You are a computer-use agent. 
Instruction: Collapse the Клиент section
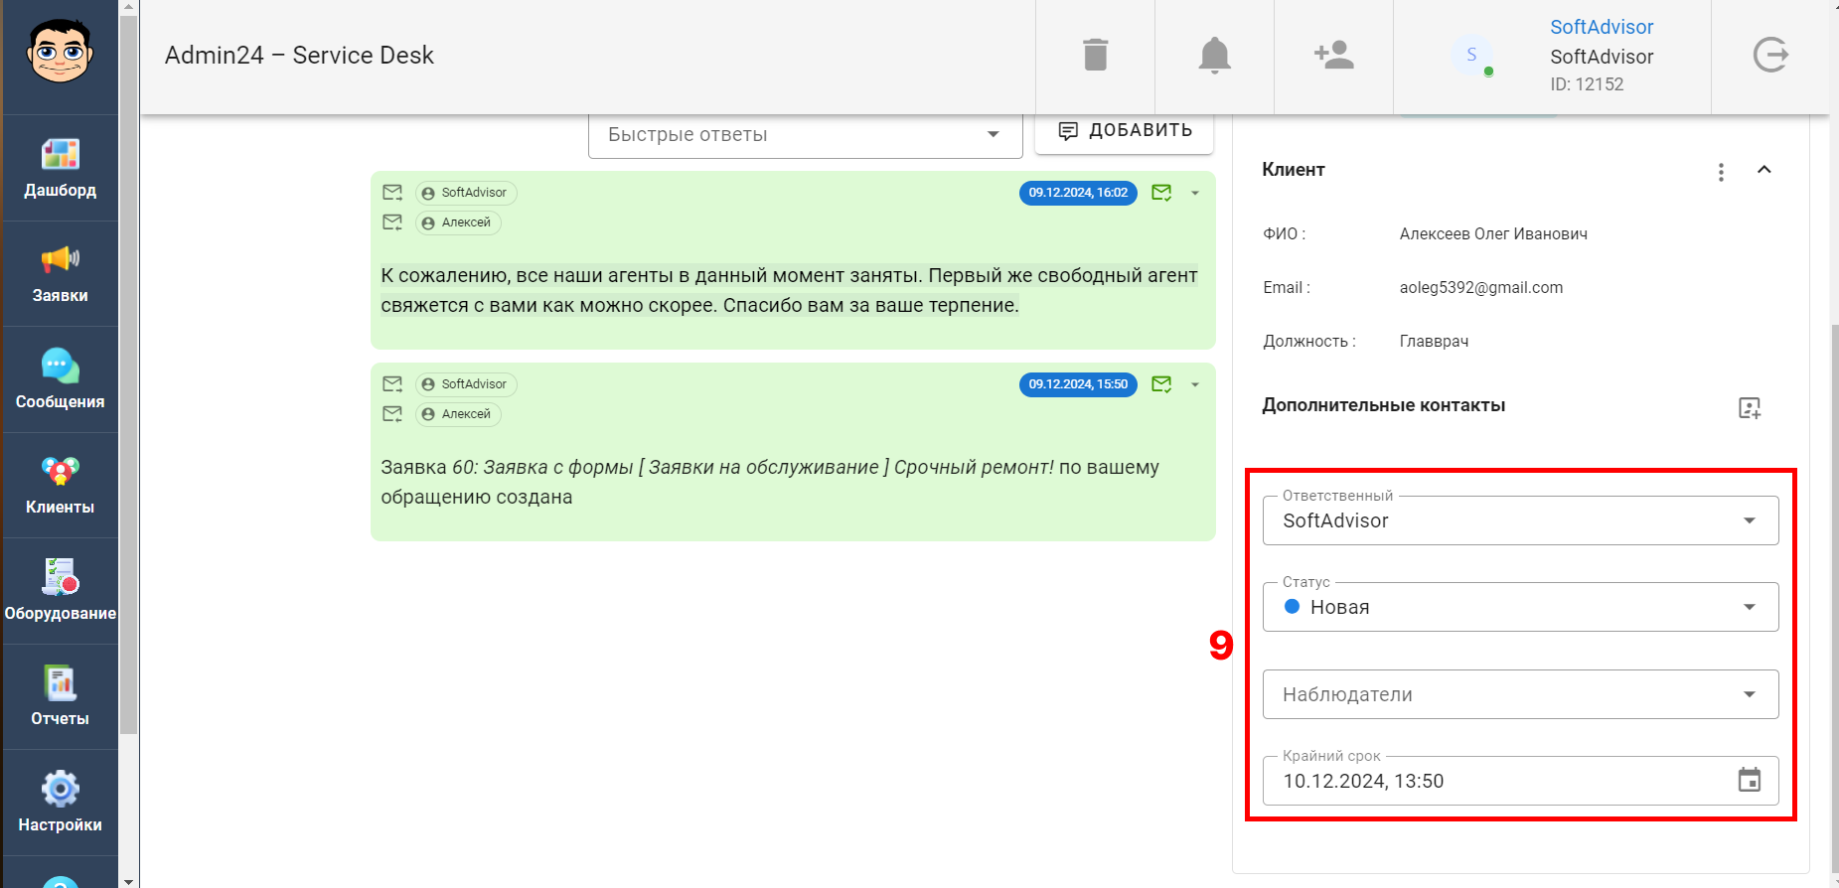(x=1764, y=170)
